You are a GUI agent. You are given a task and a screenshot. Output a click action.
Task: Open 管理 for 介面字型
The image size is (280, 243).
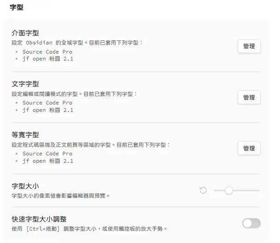249,46
